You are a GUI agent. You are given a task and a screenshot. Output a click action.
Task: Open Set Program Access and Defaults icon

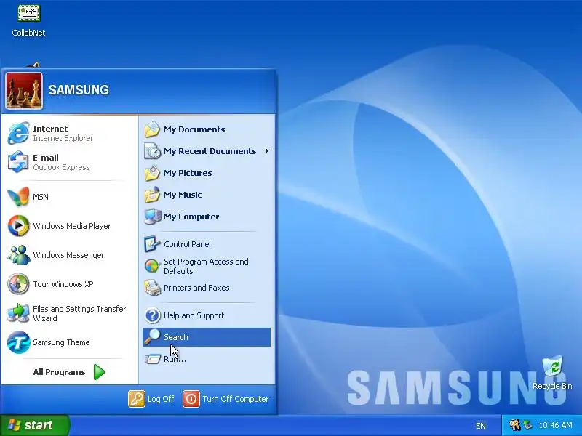tap(152, 266)
